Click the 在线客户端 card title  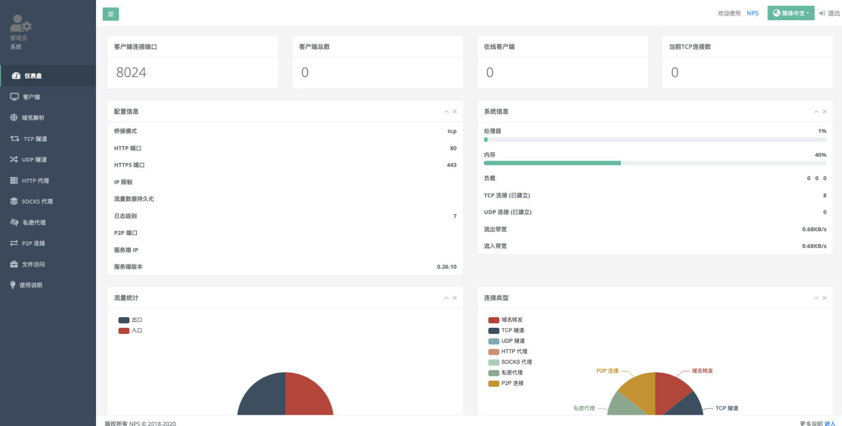[x=500, y=47]
